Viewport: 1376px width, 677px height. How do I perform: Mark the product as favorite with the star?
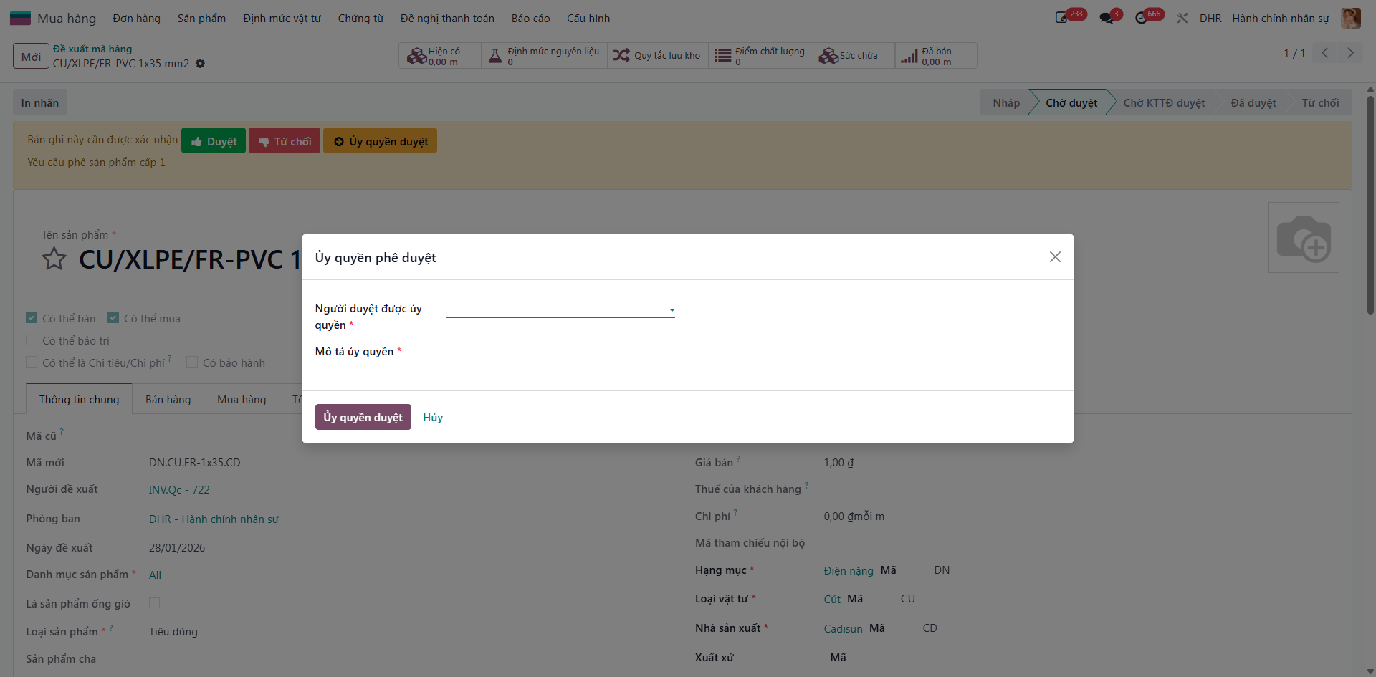pos(54,259)
